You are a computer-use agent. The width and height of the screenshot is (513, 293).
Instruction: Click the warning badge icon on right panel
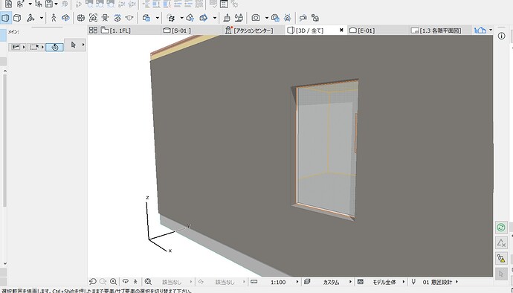pyautogui.click(x=501, y=258)
